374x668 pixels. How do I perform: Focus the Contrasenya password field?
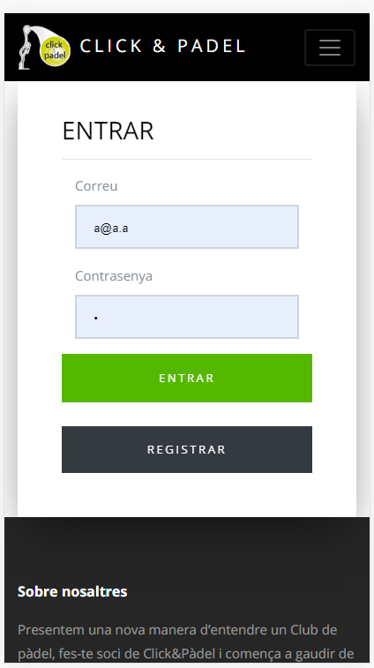[187, 317]
